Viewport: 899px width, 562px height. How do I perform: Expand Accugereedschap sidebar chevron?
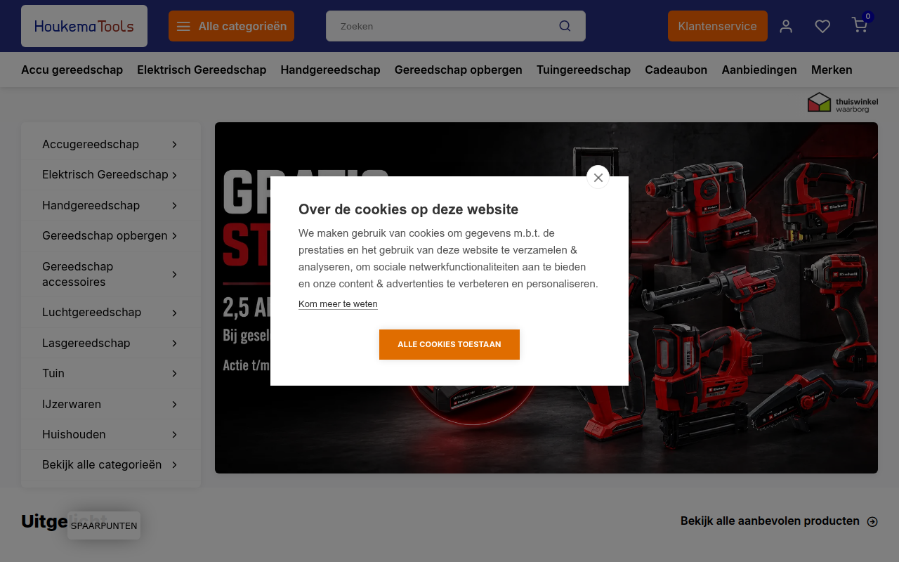pos(174,144)
